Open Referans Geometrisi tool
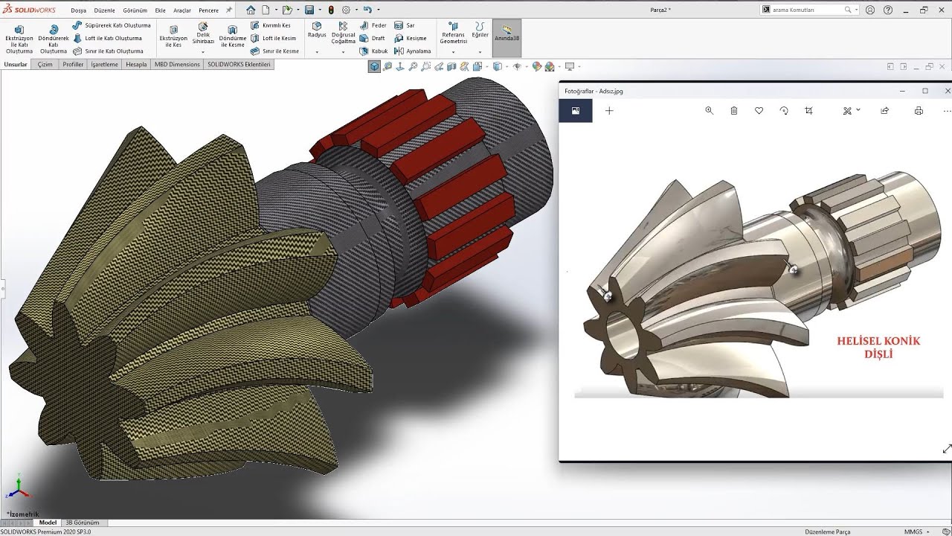Image resolution: width=952 pixels, height=536 pixels. 453,34
